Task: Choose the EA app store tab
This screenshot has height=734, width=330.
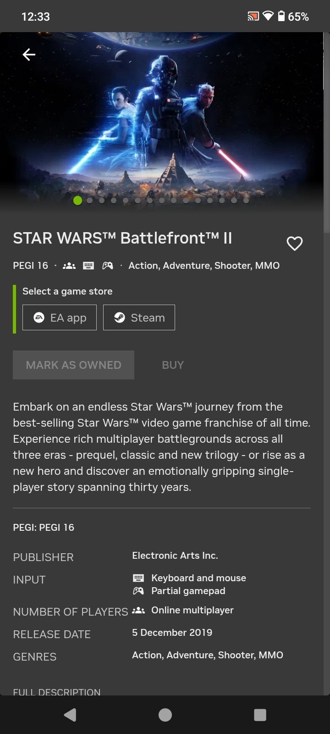Action: coord(59,317)
